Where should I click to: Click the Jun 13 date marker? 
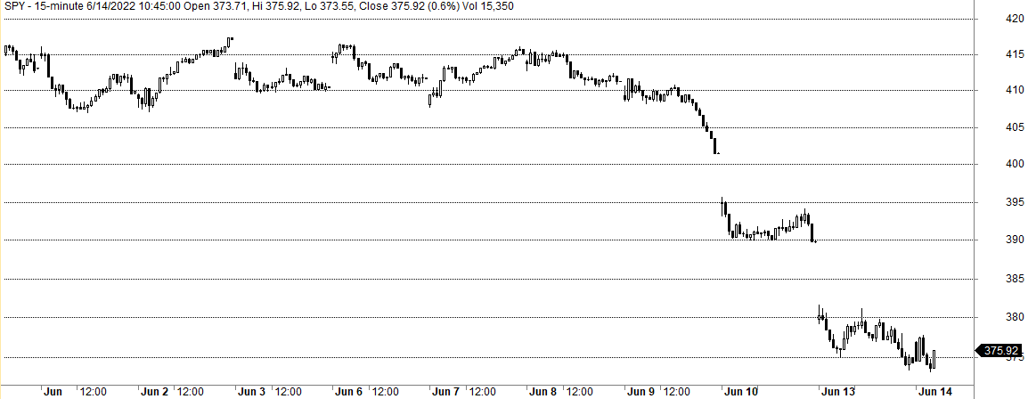pyautogui.click(x=838, y=391)
